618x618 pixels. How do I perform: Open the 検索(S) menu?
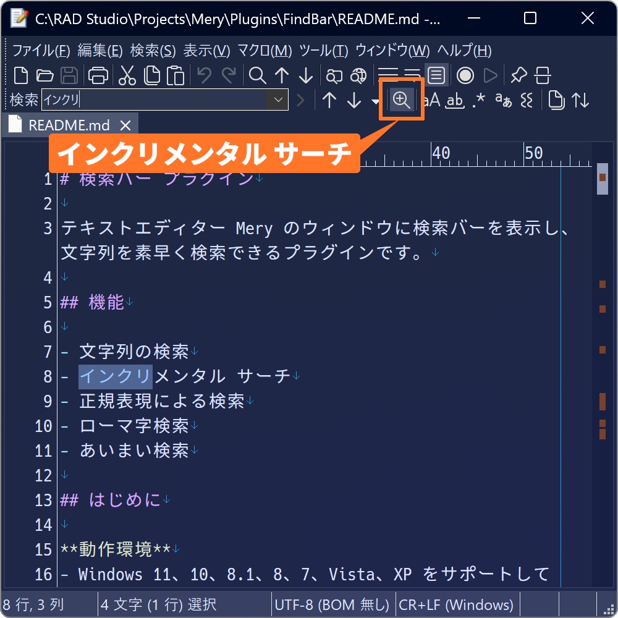point(153,51)
